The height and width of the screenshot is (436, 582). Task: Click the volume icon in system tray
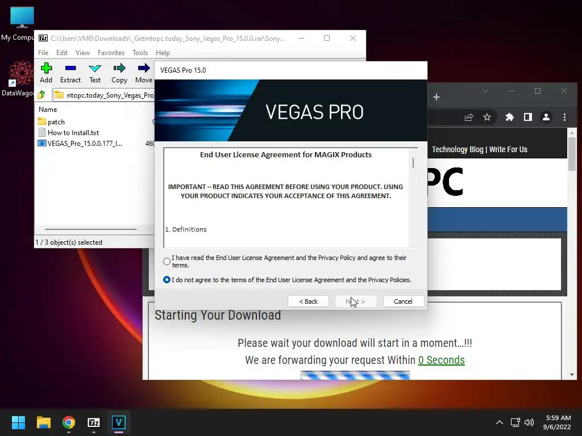point(529,422)
